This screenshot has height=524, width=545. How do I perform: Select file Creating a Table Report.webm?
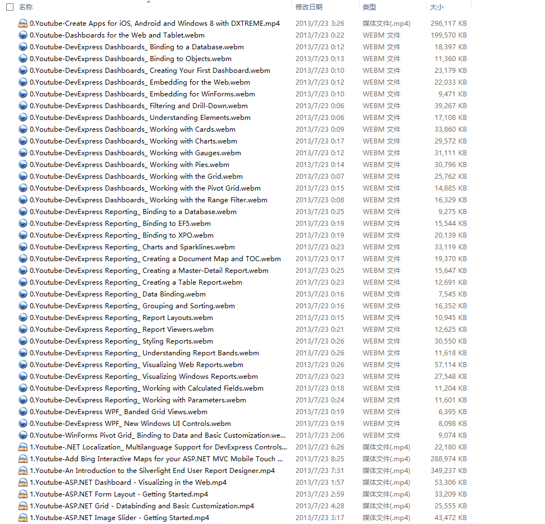tap(136, 282)
